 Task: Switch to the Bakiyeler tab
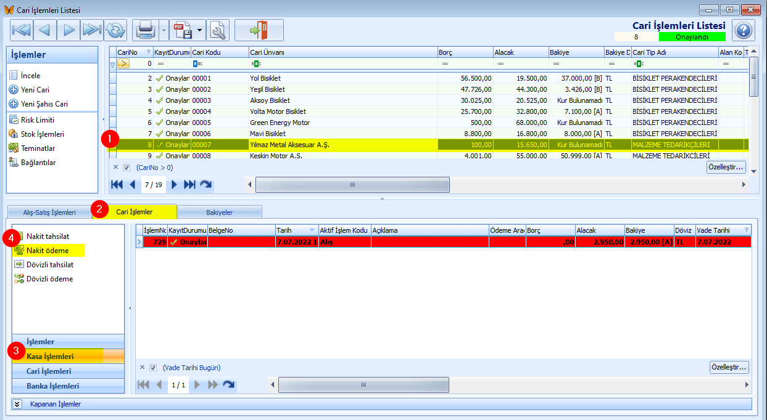pos(220,212)
